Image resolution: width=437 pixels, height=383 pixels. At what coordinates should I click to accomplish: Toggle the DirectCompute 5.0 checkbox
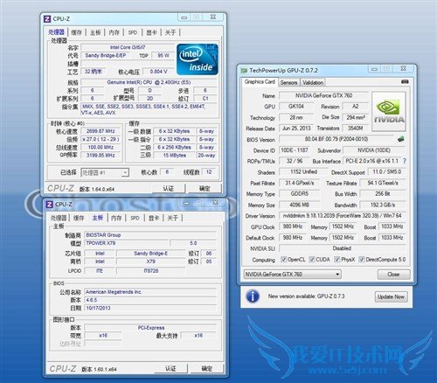tap(362, 259)
